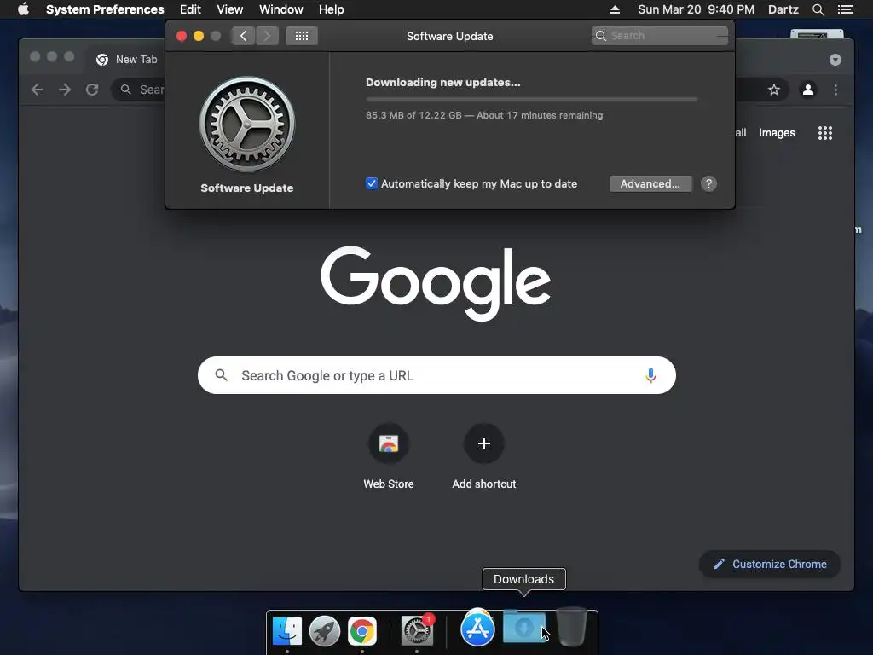Open Notification Center list icon
The image size is (873, 655).
click(845, 9)
